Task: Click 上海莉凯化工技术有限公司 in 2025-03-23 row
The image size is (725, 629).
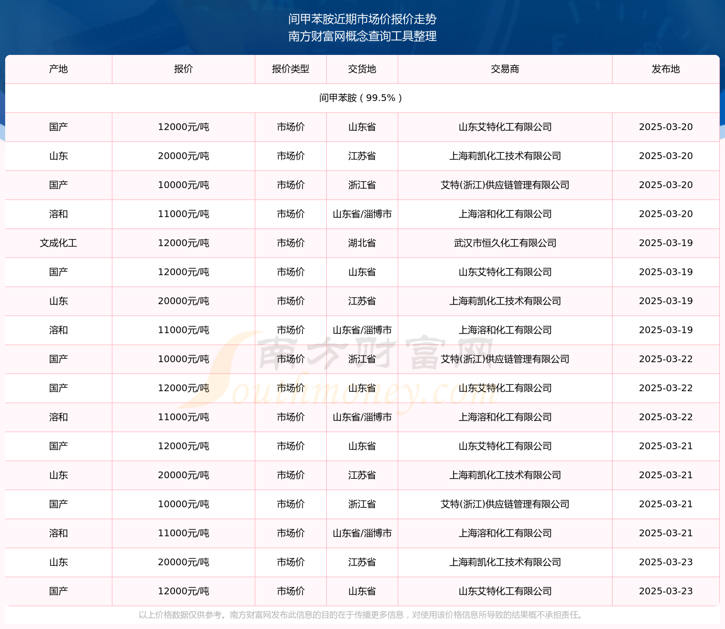Action: [505, 562]
